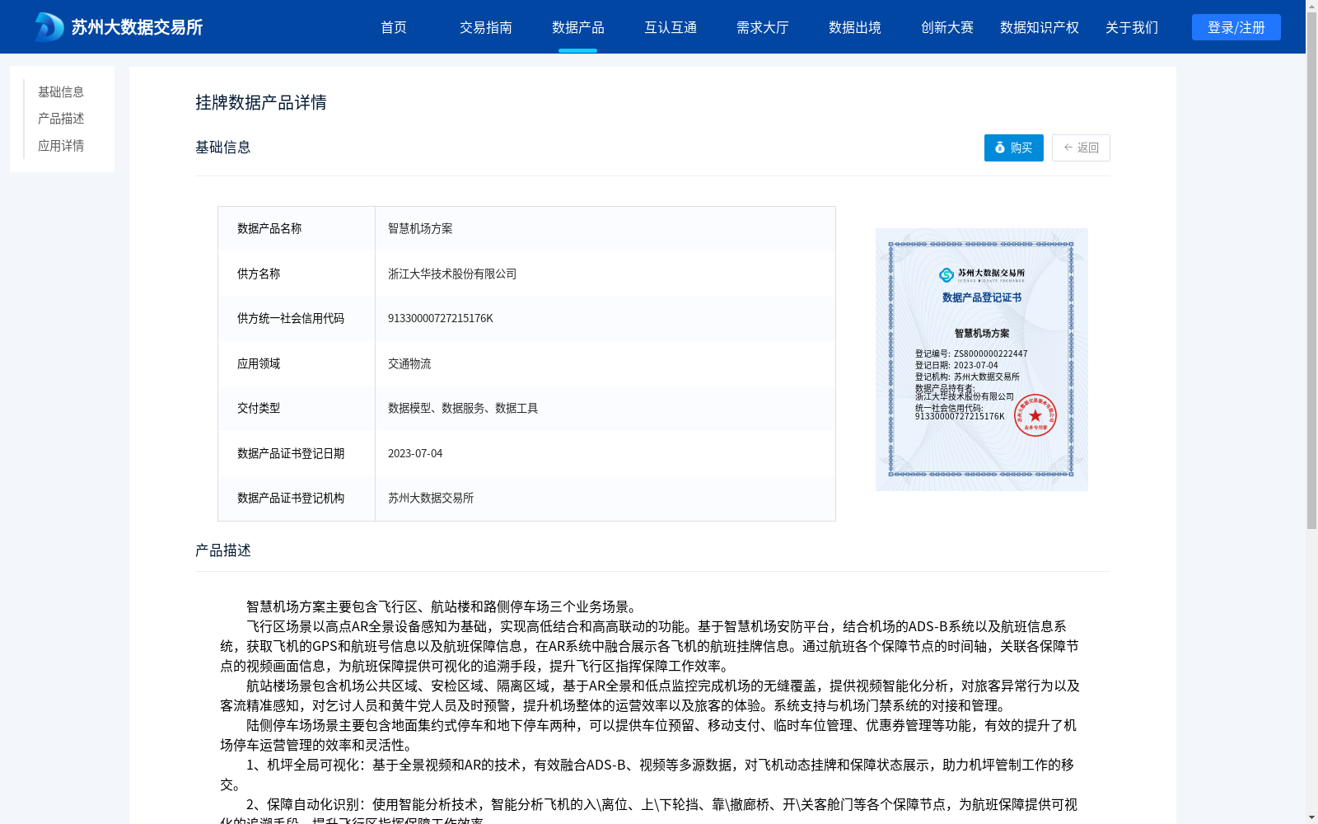Select the application field value 交通物流
The width and height of the screenshot is (1318, 824).
click(409, 363)
